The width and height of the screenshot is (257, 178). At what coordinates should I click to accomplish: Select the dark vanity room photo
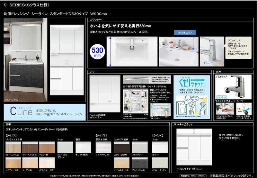[x=24, y=60]
